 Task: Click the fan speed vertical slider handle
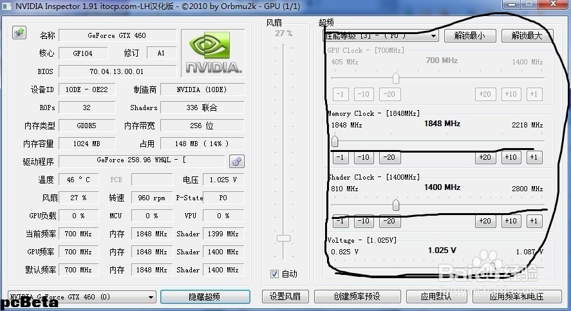pyautogui.click(x=283, y=238)
